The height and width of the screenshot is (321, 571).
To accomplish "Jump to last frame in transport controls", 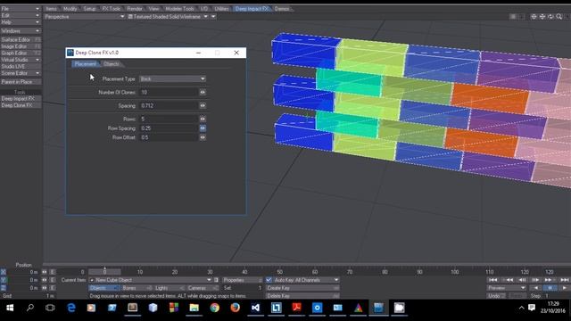I will click(564, 280).
